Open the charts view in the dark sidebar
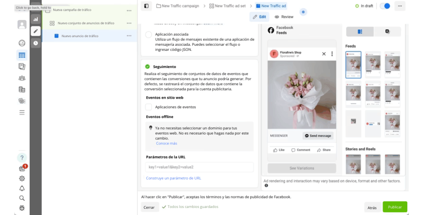 [36, 19]
